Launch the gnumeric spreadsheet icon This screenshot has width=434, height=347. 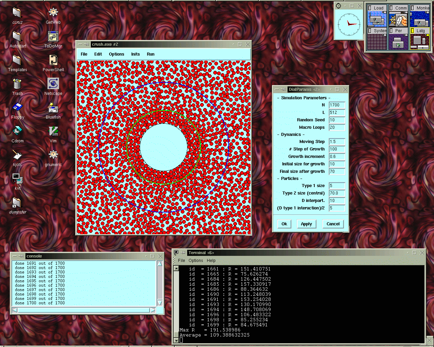click(53, 155)
